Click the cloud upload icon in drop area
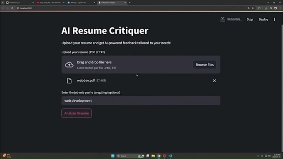 click(70, 65)
